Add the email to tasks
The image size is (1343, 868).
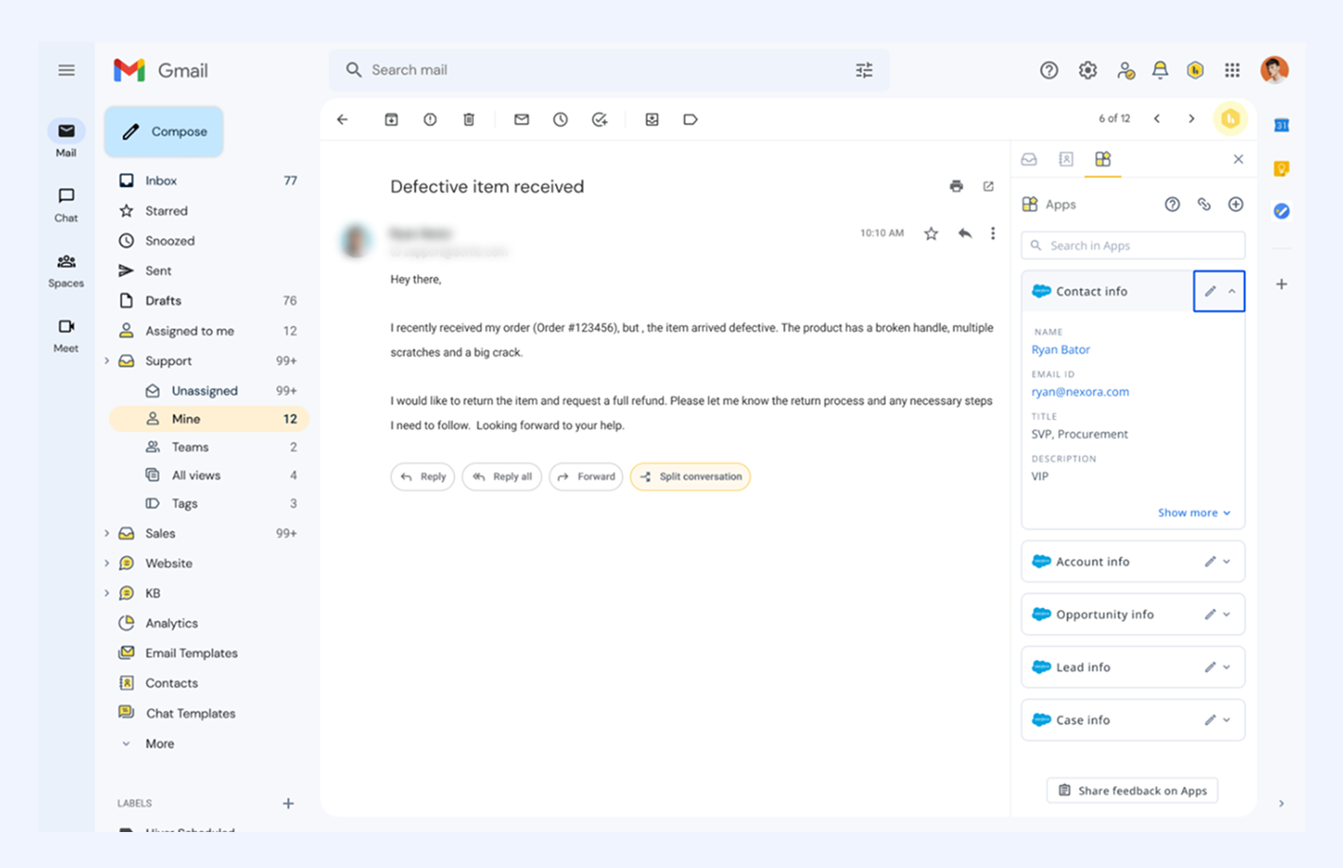(x=600, y=119)
